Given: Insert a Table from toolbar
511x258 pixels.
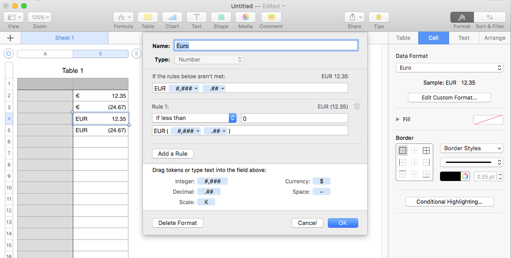Looking at the screenshot, I should pyautogui.click(x=147, y=17).
